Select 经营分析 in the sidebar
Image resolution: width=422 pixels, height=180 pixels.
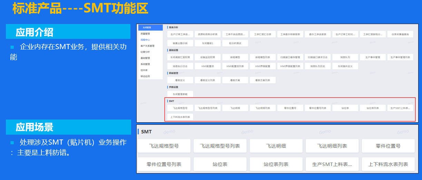[x=145, y=52]
